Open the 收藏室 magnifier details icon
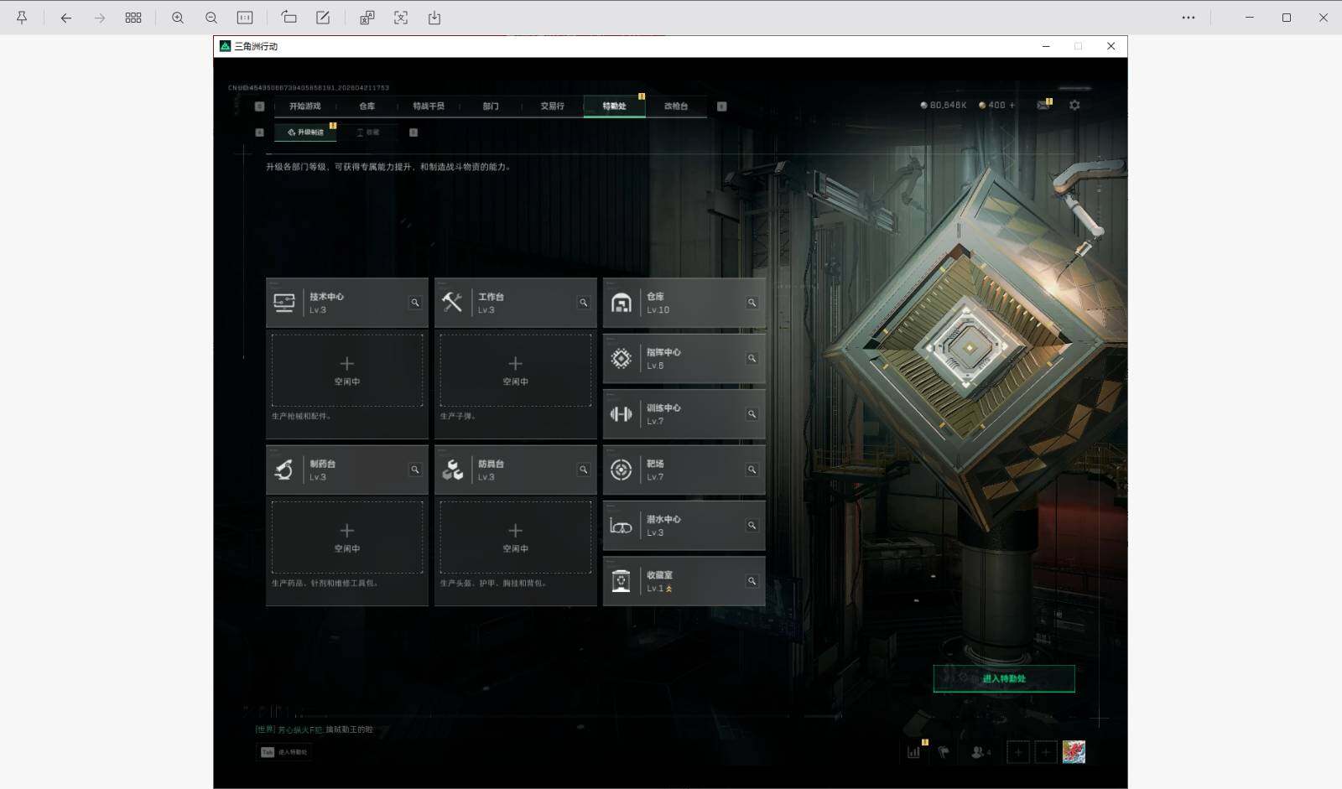Viewport: 1342px width, 789px height. click(752, 581)
